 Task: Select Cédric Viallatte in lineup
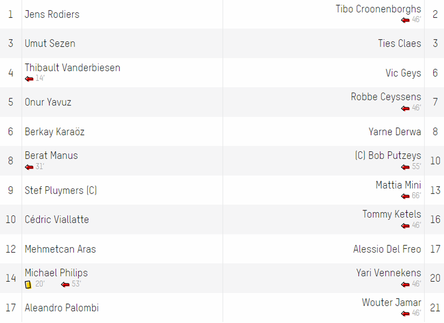[x=57, y=220]
